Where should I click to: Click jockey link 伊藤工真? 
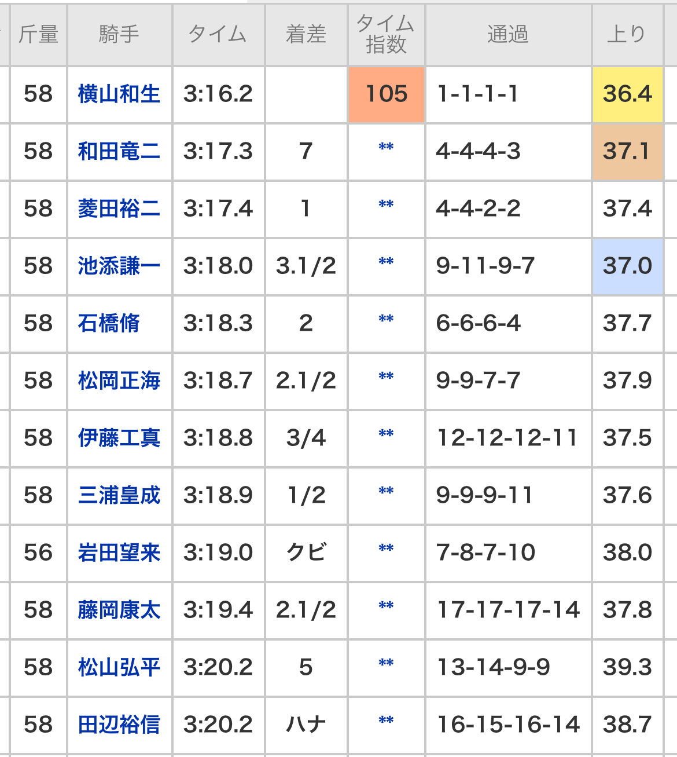[x=119, y=438]
